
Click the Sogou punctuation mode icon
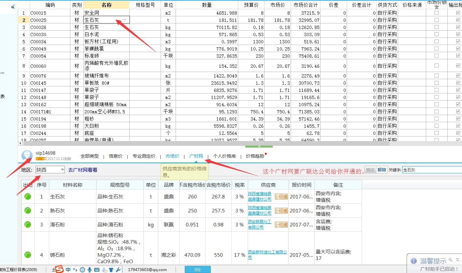point(75,269)
